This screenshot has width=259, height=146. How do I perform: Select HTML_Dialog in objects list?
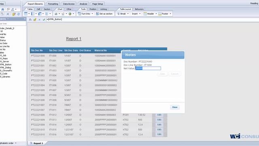click(5, 68)
